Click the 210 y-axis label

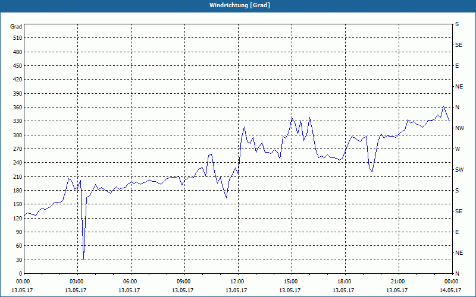(18, 176)
